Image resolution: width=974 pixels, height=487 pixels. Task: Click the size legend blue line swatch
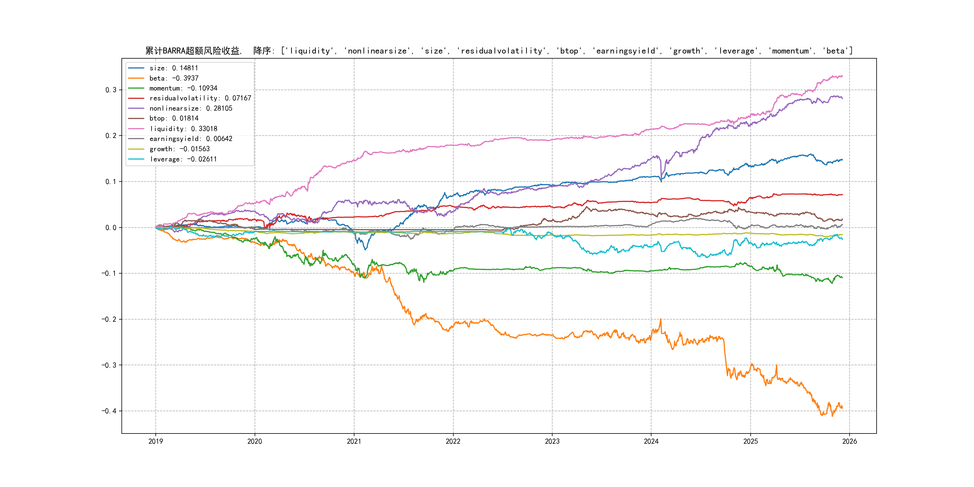(136, 68)
